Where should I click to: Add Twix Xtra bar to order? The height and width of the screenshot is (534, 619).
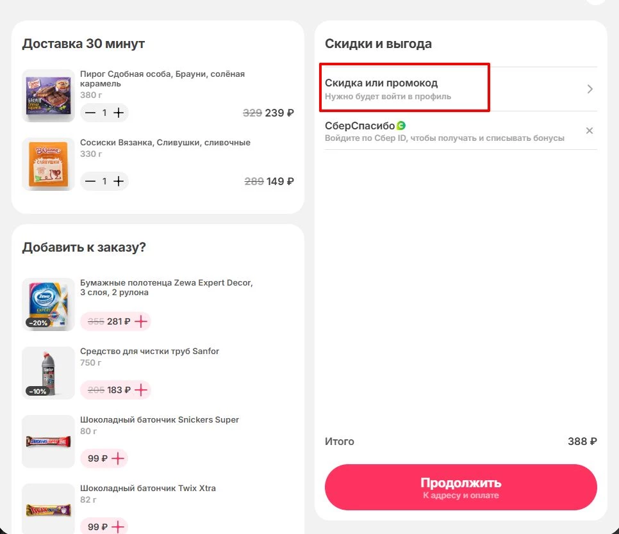pyautogui.click(x=118, y=526)
